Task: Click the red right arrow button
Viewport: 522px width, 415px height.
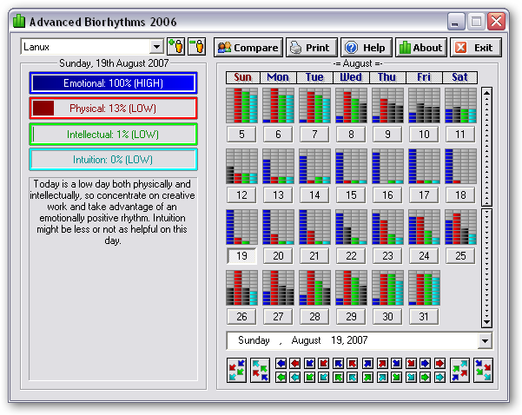Action: click(x=439, y=363)
